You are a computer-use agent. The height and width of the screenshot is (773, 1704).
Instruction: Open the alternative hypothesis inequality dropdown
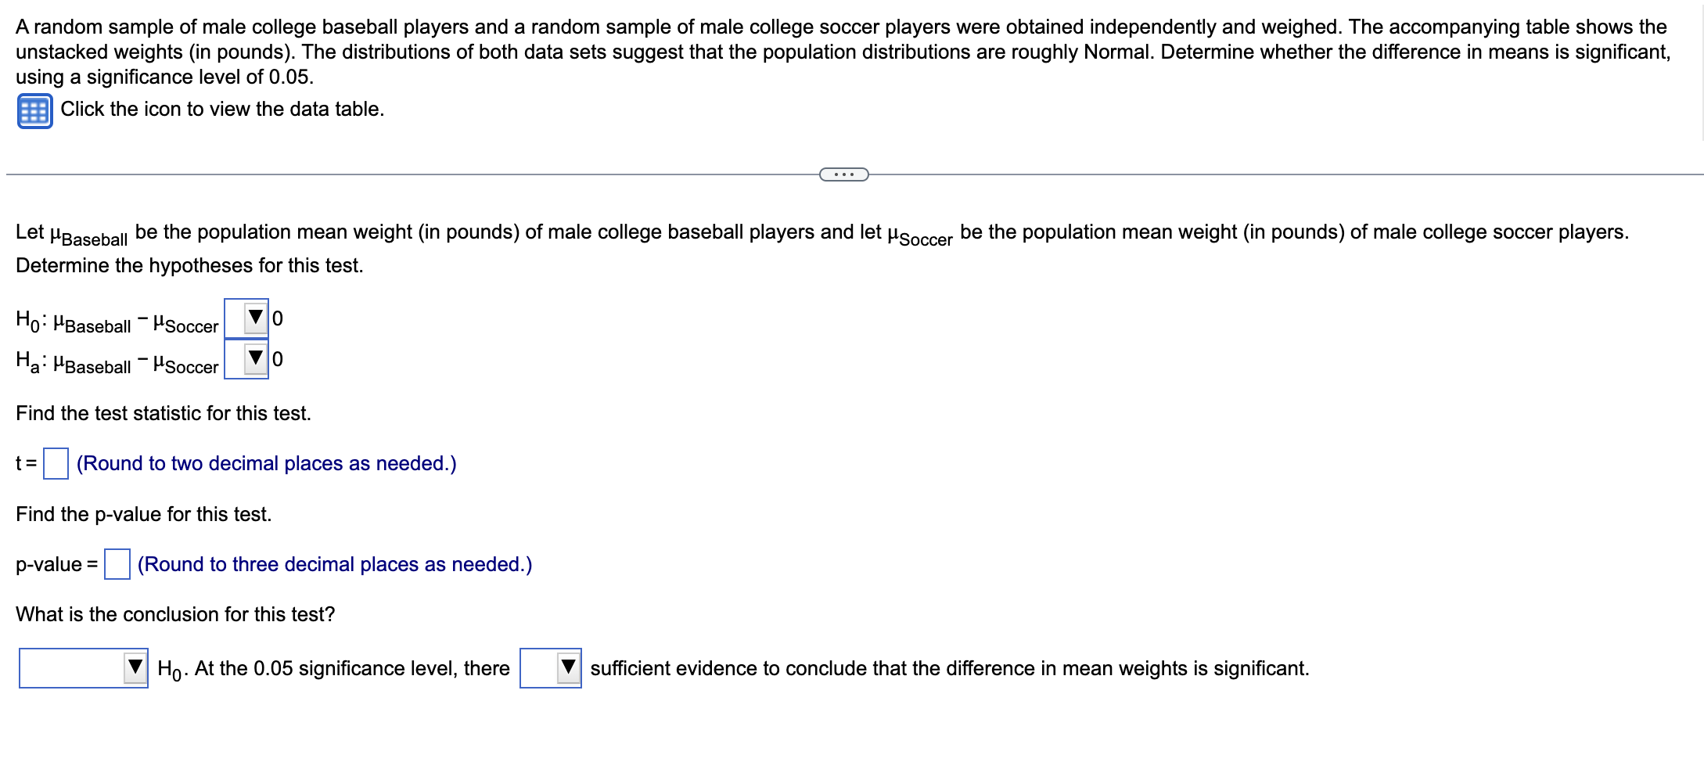pos(250,359)
